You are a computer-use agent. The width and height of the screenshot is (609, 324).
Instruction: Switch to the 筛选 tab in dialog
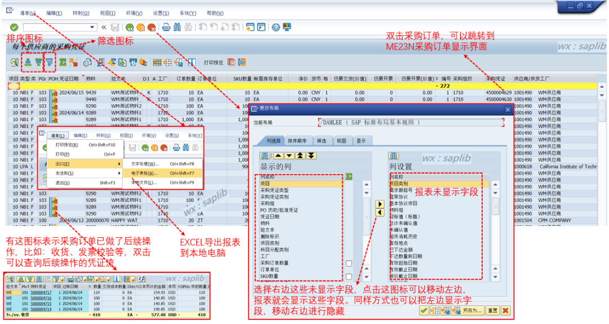(321, 141)
